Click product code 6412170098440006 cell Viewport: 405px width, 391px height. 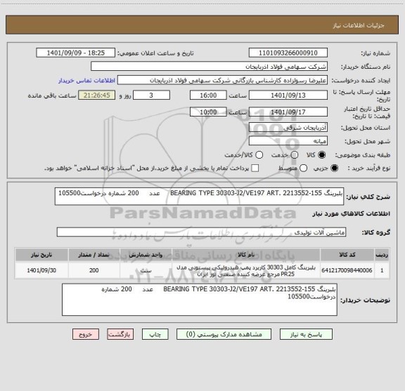(347, 270)
